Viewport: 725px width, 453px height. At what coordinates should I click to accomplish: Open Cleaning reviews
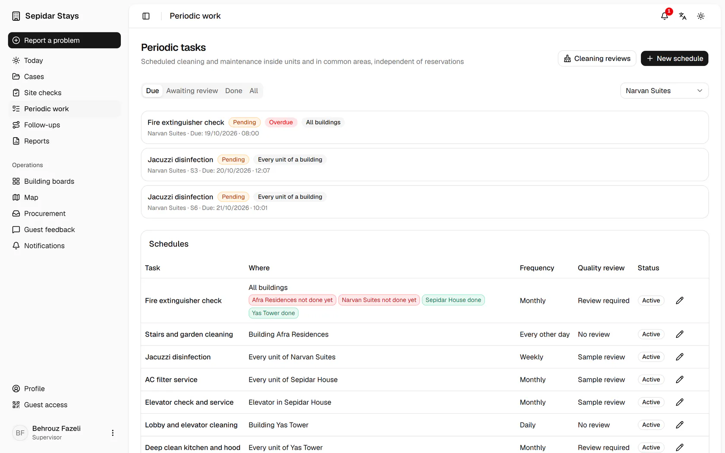pos(597,58)
